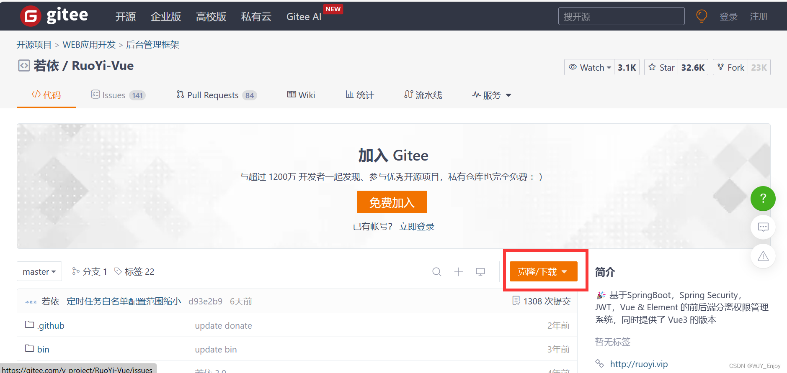787x373 pixels.
Task: Click the WEB应用开发 breadcrumb
Action: click(x=89, y=45)
